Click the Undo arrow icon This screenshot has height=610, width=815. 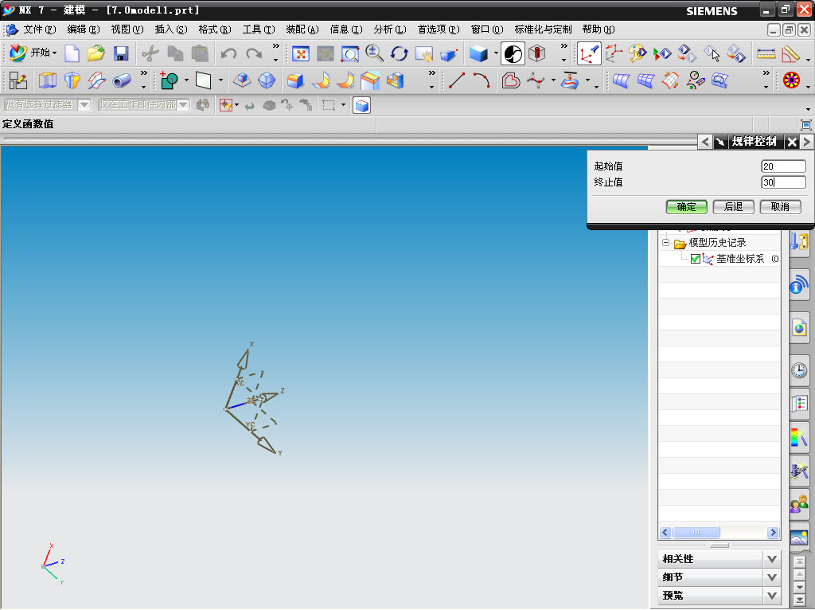tap(228, 53)
